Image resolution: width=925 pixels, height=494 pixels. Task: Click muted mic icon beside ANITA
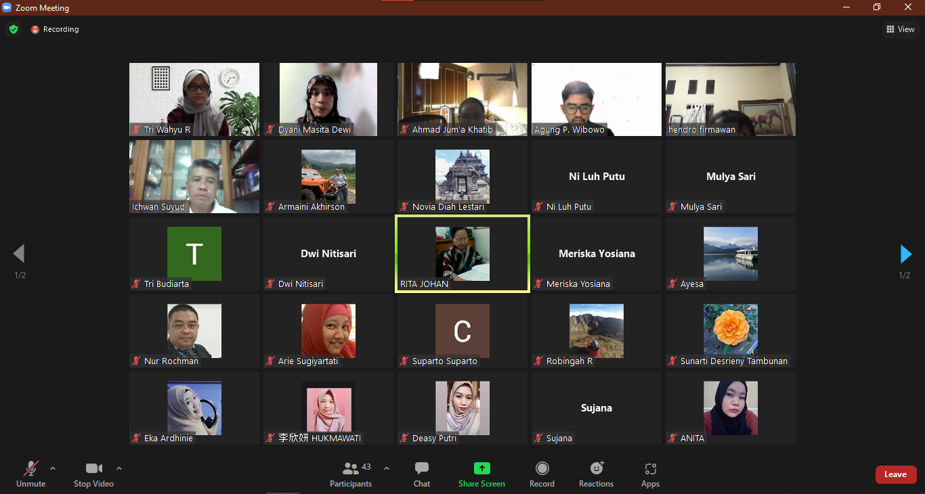coord(673,439)
